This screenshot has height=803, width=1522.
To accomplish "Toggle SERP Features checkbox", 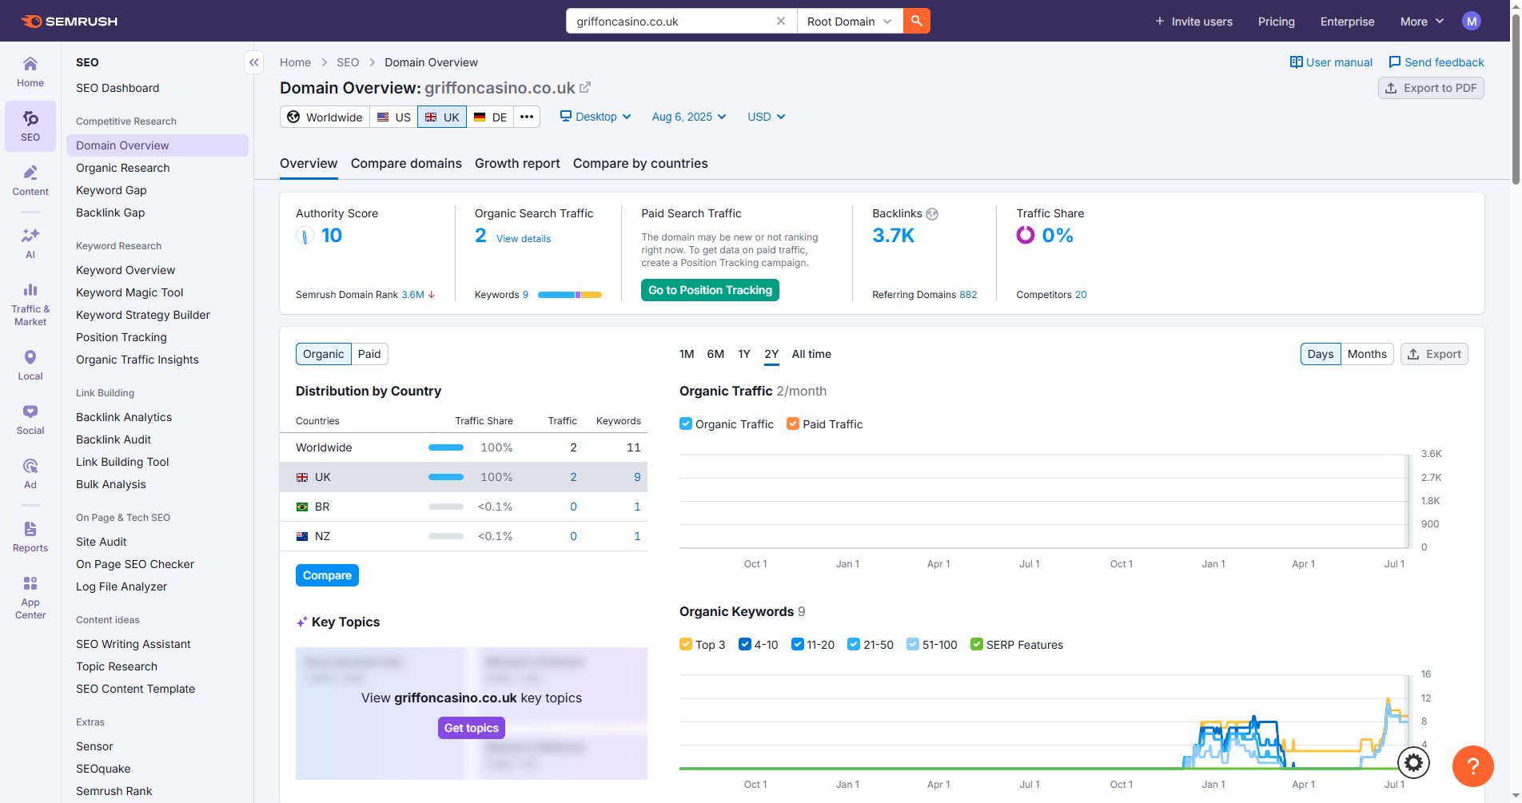I will click(x=977, y=644).
